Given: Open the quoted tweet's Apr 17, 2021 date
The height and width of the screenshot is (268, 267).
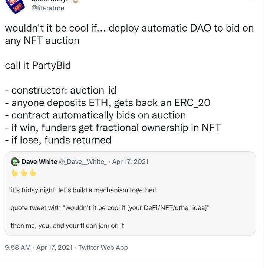Looking at the screenshot, I should pos(130,161).
